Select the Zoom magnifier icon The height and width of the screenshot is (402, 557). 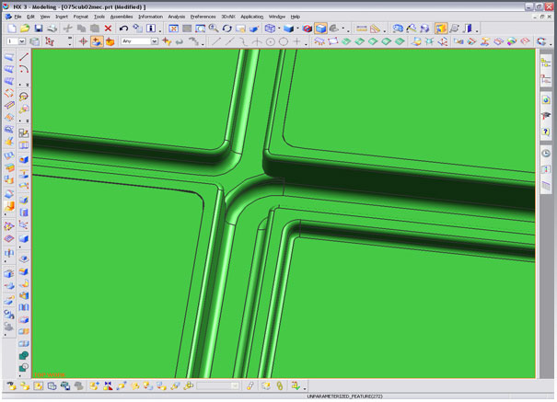click(214, 29)
